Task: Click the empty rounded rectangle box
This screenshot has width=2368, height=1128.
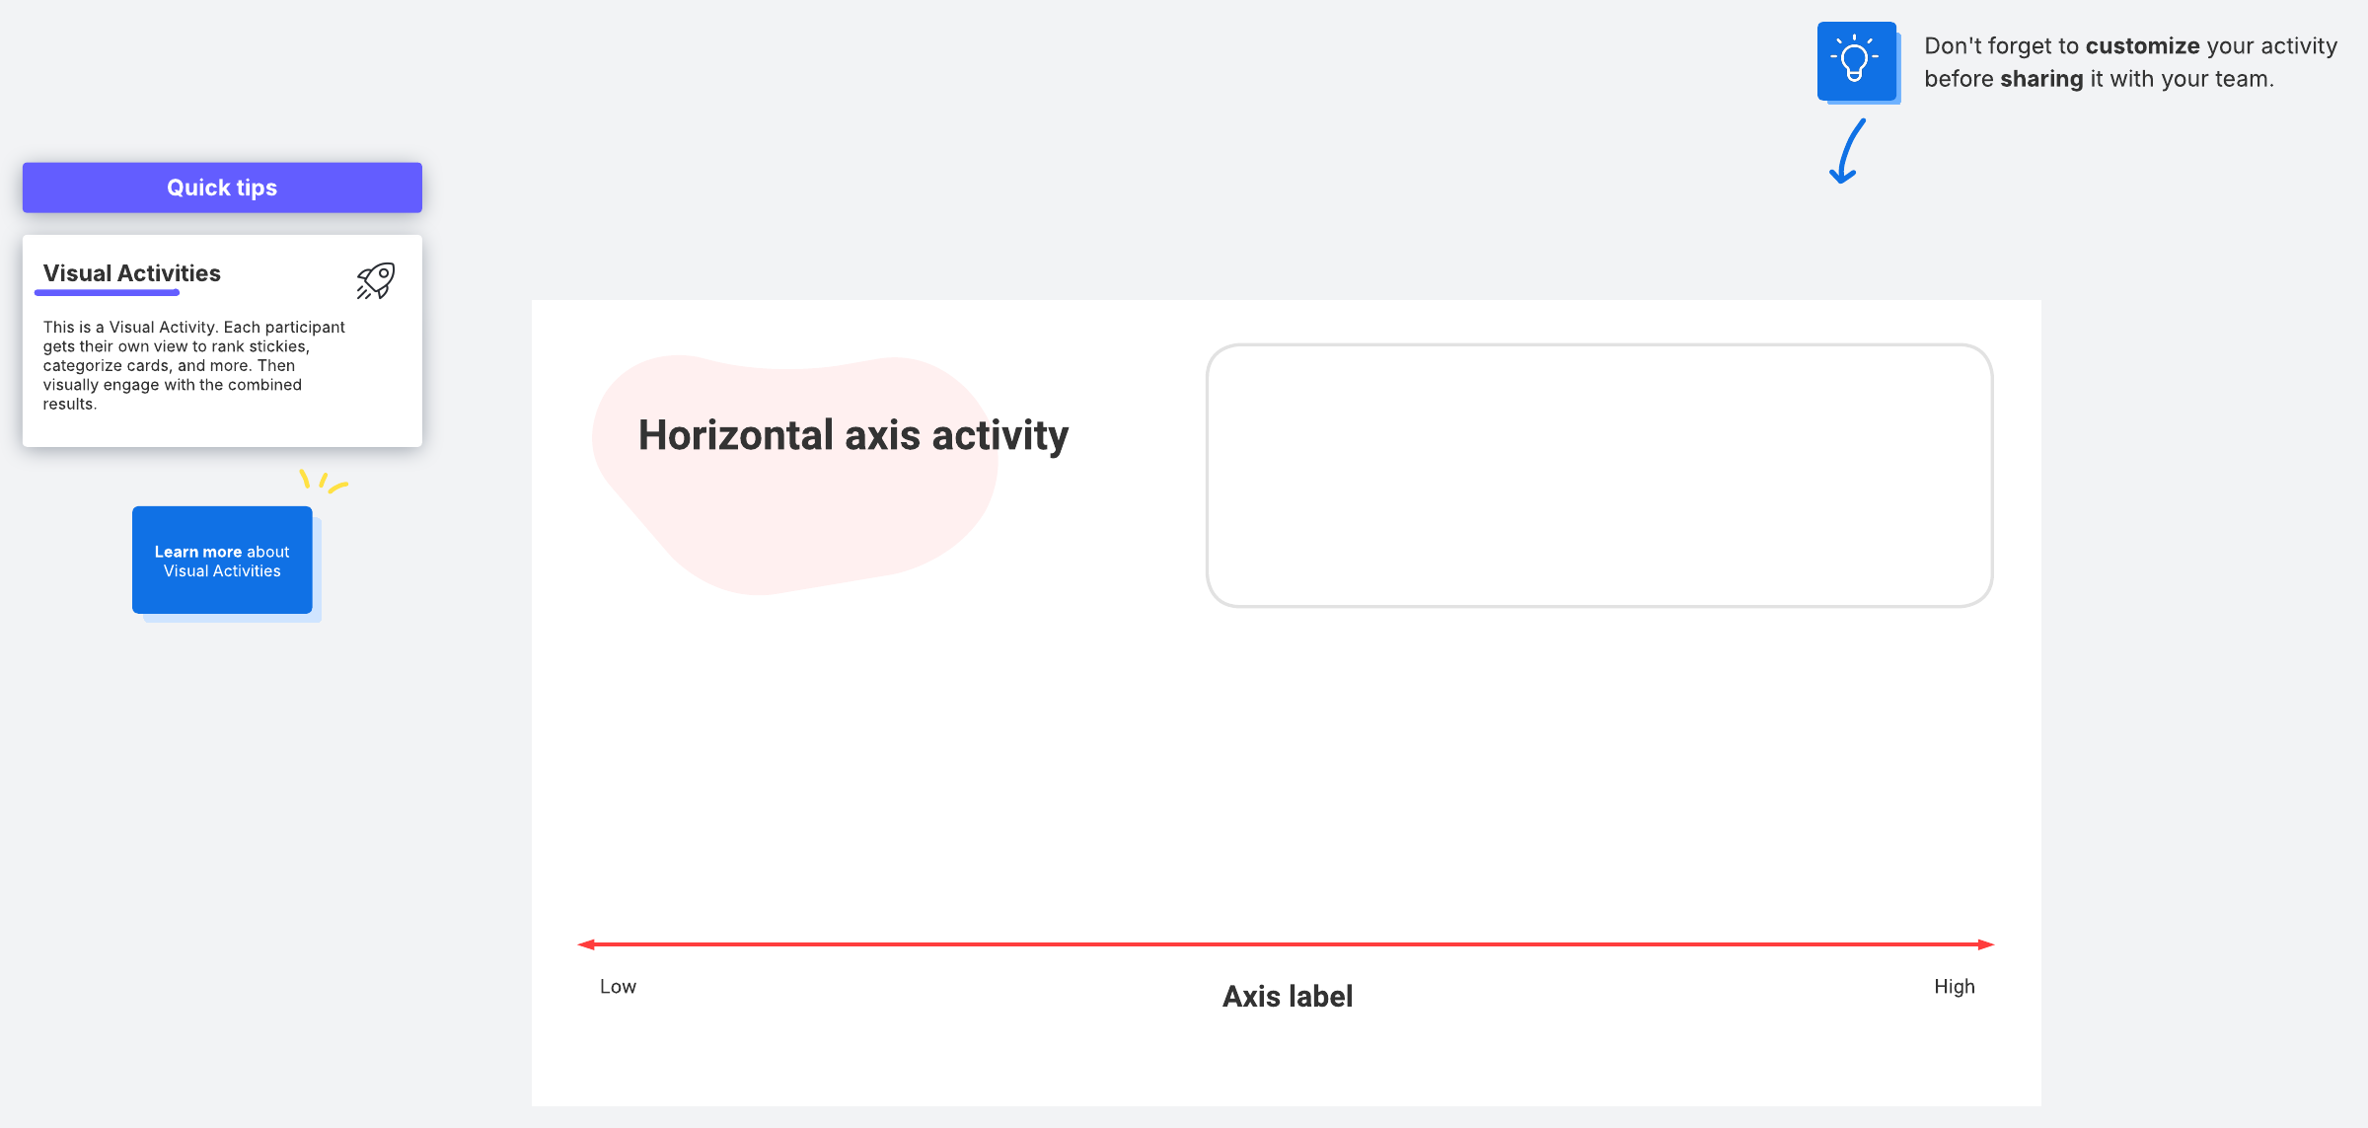Action: tap(1598, 475)
